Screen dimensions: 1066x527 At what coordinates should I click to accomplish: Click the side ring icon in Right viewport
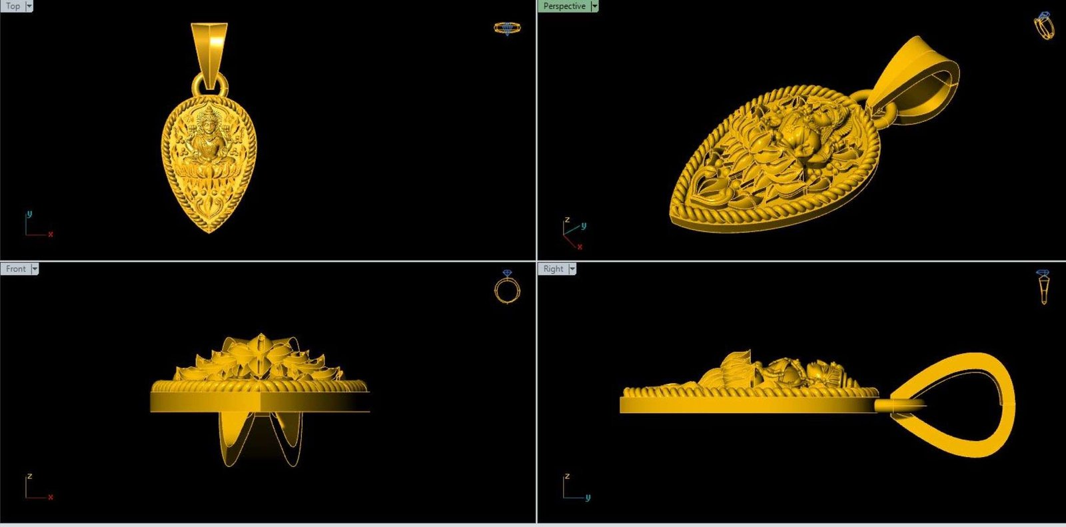click(x=1043, y=286)
